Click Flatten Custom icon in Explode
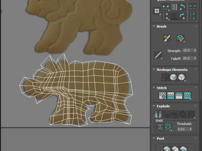The image size is (202, 151). (x=191, y=114)
